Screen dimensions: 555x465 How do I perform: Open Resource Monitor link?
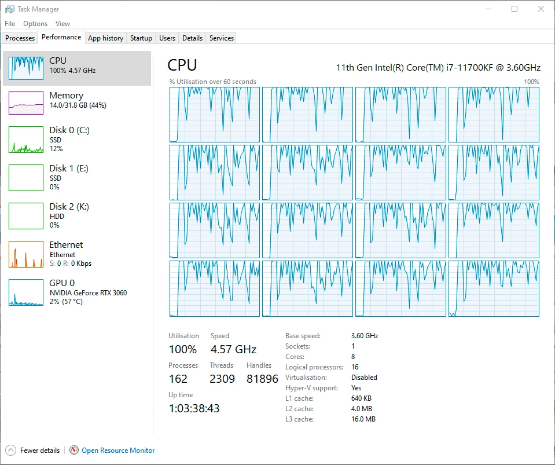118,450
